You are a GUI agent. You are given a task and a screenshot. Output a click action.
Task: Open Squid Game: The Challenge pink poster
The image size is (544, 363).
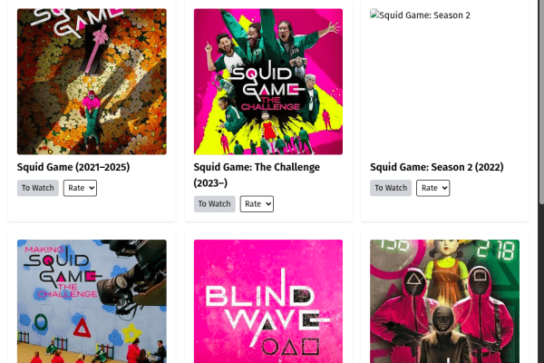click(x=268, y=82)
